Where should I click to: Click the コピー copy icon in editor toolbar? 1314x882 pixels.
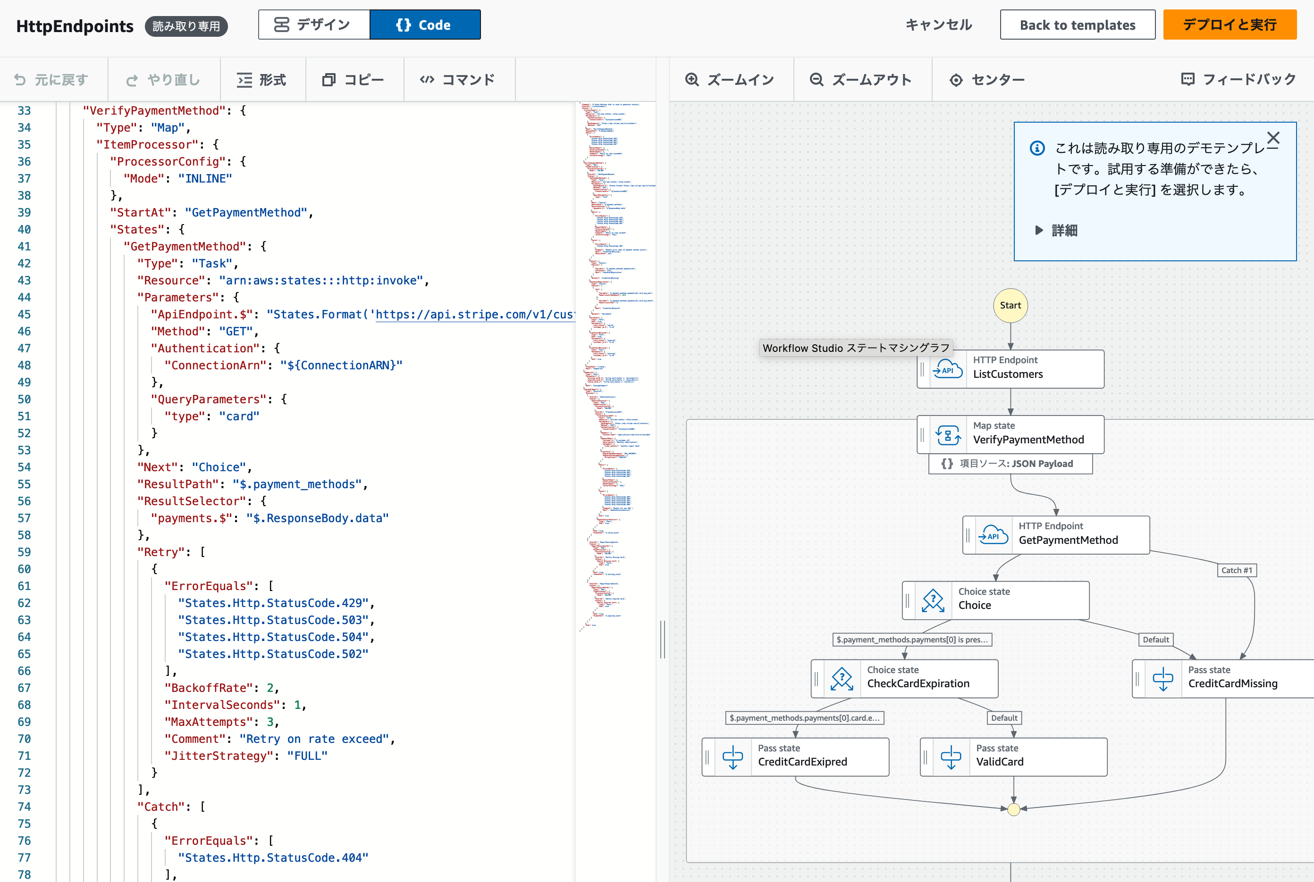click(328, 80)
